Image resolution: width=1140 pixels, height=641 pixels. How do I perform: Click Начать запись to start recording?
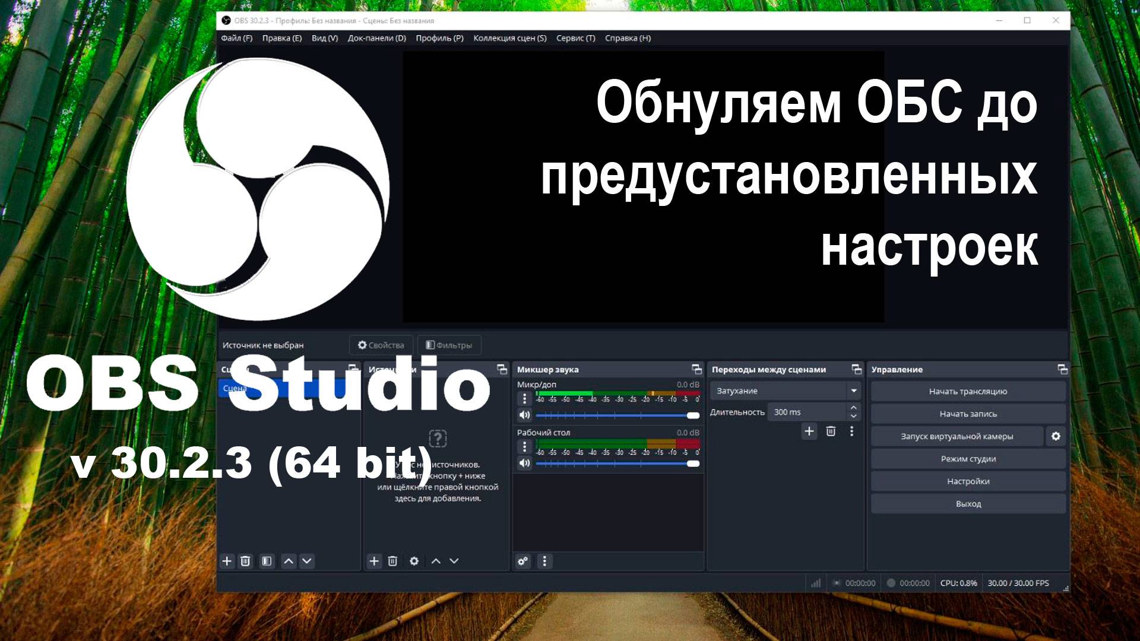click(x=968, y=413)
